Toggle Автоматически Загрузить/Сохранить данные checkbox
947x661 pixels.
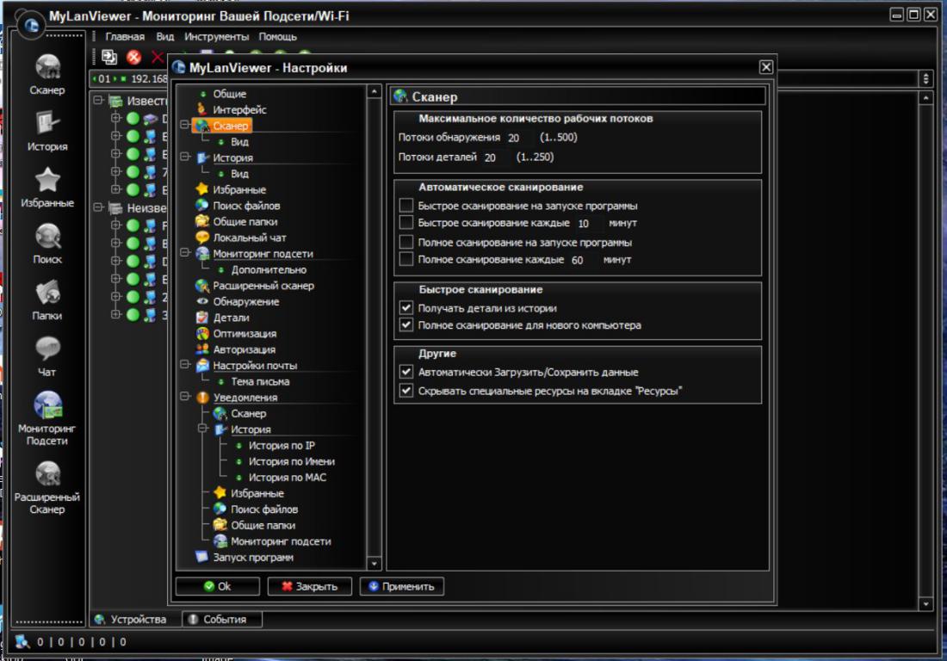point(406,373)
